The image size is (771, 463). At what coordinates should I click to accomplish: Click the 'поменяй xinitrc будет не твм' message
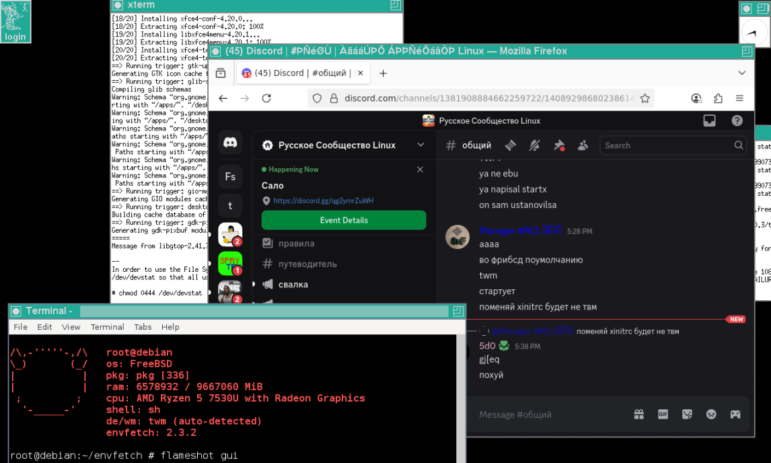click(538, 307)
